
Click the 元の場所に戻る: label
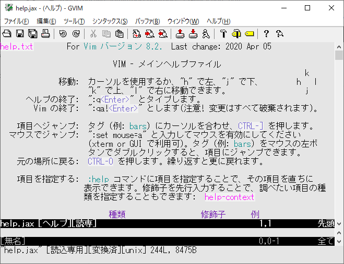(x=48, y=161)
